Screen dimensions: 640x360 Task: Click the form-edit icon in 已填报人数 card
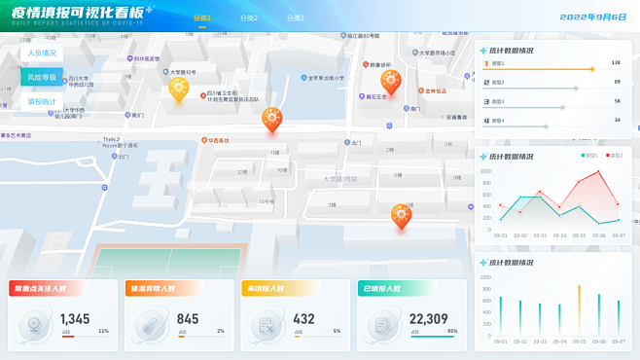(x=383, y=325)
